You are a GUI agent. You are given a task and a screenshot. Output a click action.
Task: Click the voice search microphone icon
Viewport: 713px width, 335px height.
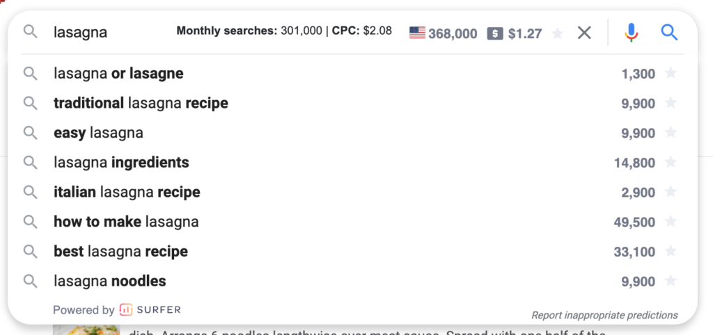pyautogui.click(x=631, y=33)
